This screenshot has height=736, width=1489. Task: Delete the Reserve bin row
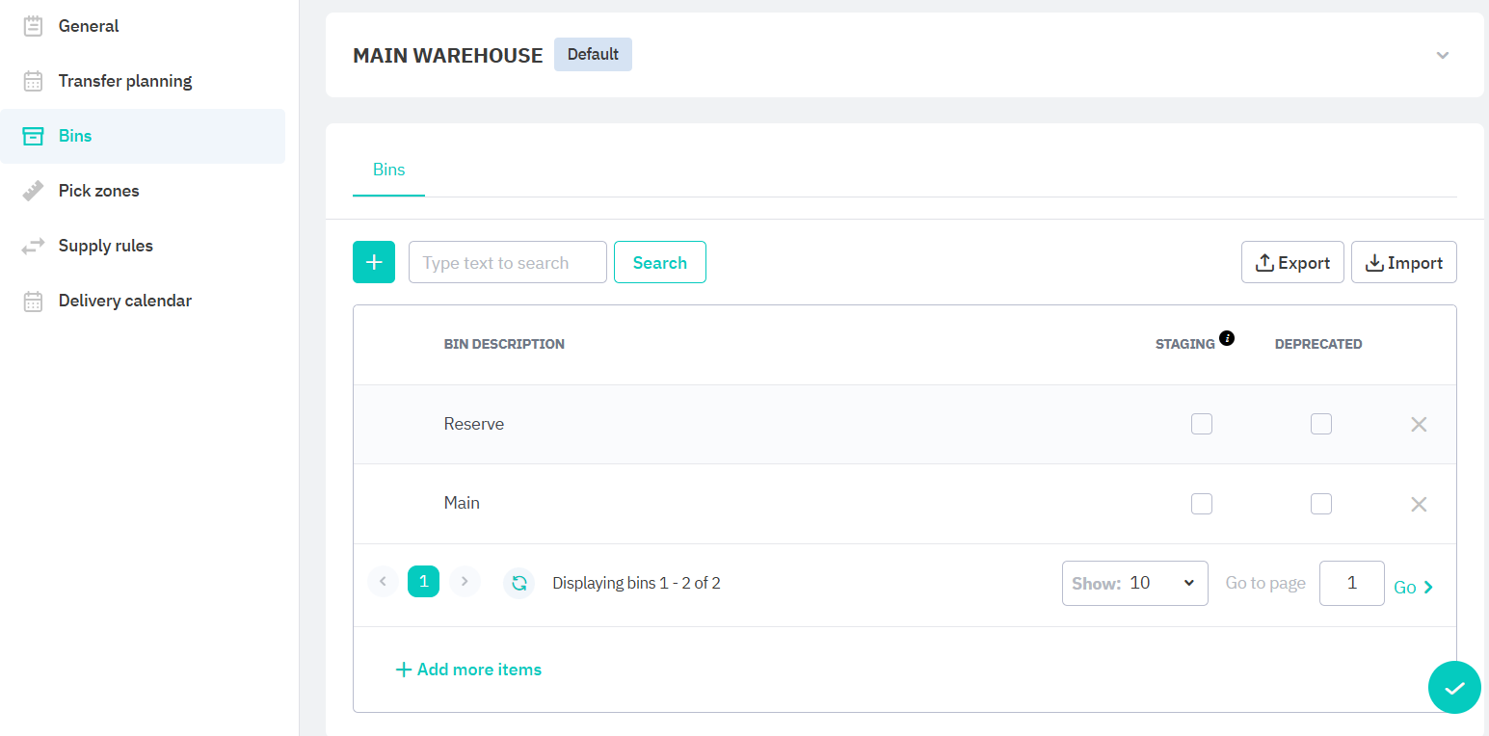coord(1418,425)
